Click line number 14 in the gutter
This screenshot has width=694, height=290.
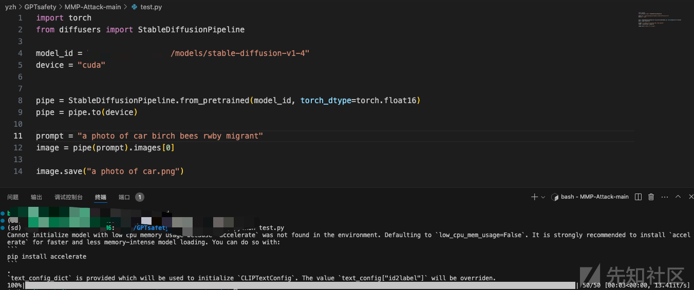(18, 171)
